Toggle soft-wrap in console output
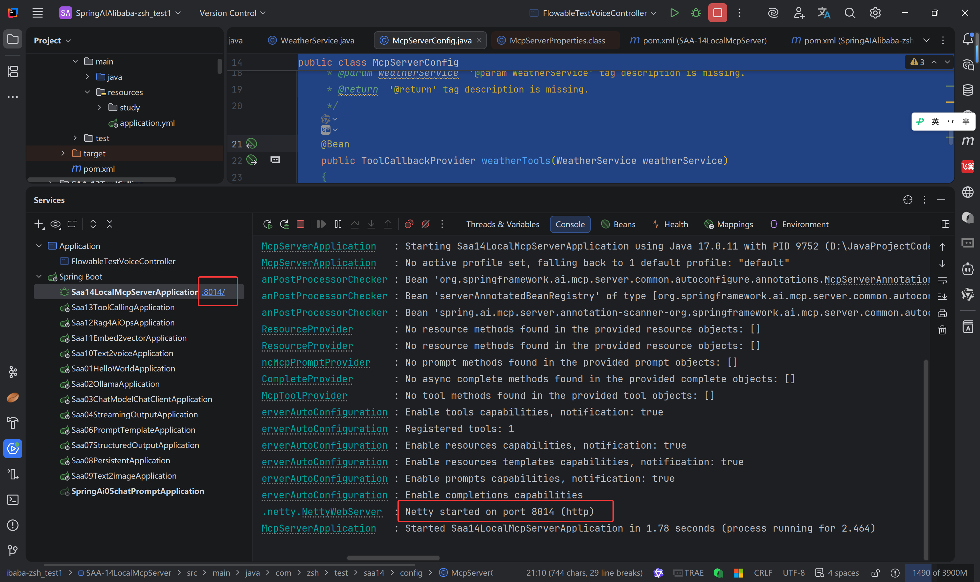Screen dimensions: 980x582 click(x=942, y=280)
